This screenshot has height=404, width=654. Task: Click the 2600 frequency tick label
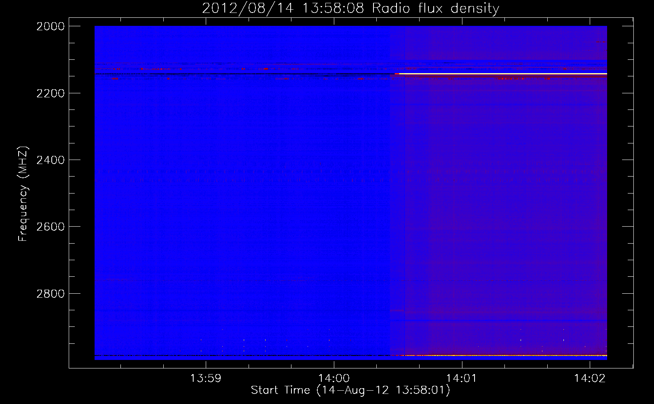pyautogui.click(x=51, y=227)
